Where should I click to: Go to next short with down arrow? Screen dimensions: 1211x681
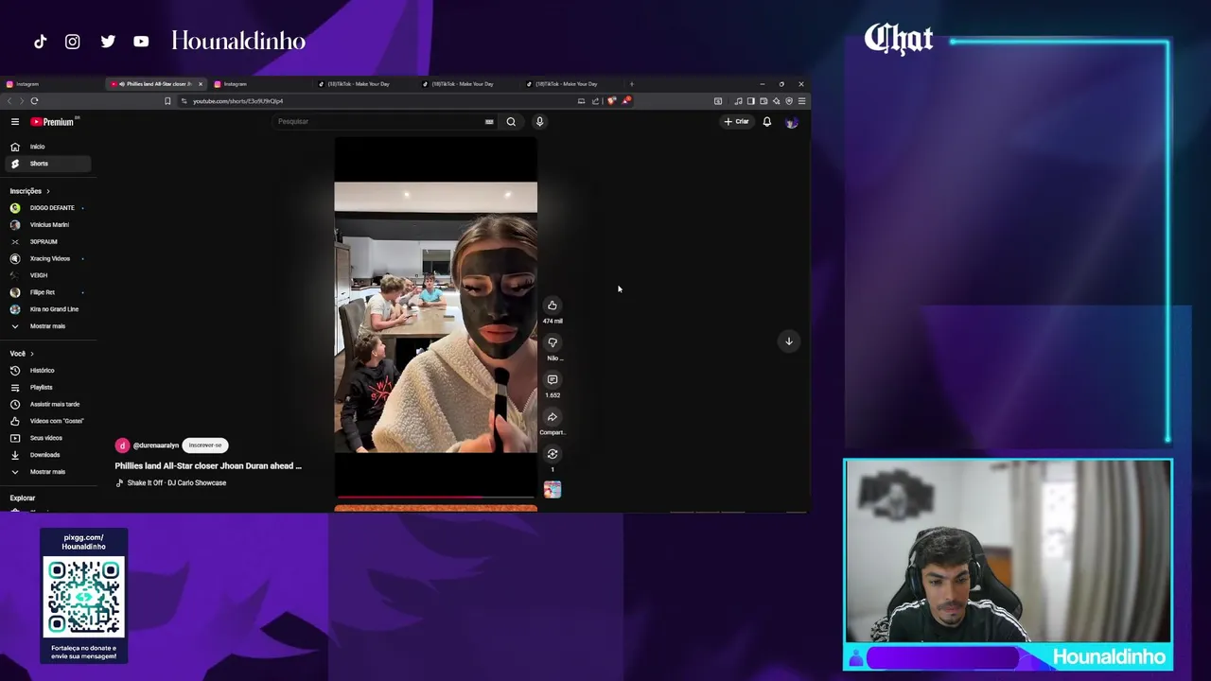click(788, 341)
